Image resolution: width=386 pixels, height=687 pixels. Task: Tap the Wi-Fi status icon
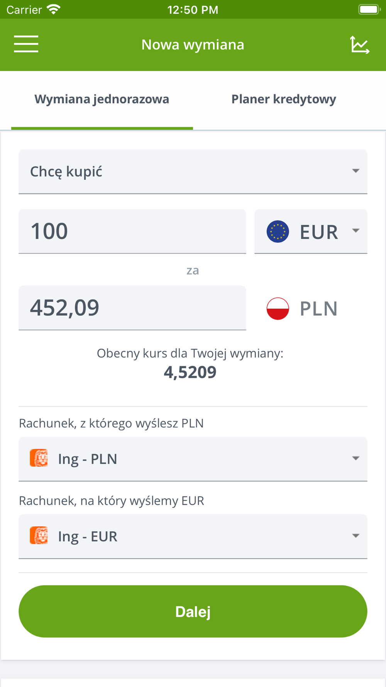click(x=54, y=9)
